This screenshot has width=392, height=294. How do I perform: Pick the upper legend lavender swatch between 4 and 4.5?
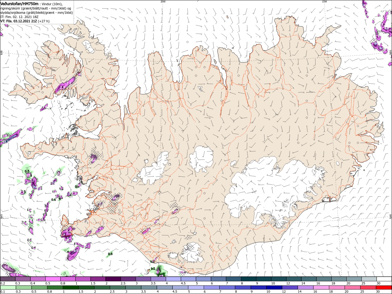tap(174, 279)
